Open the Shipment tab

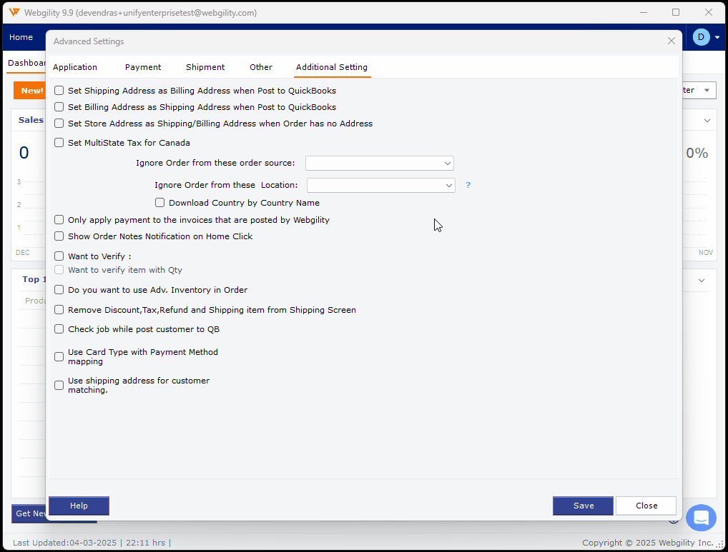205,67
